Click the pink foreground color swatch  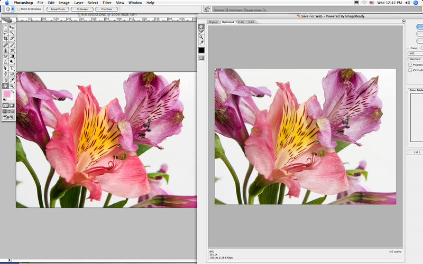[x=7, y=93]
